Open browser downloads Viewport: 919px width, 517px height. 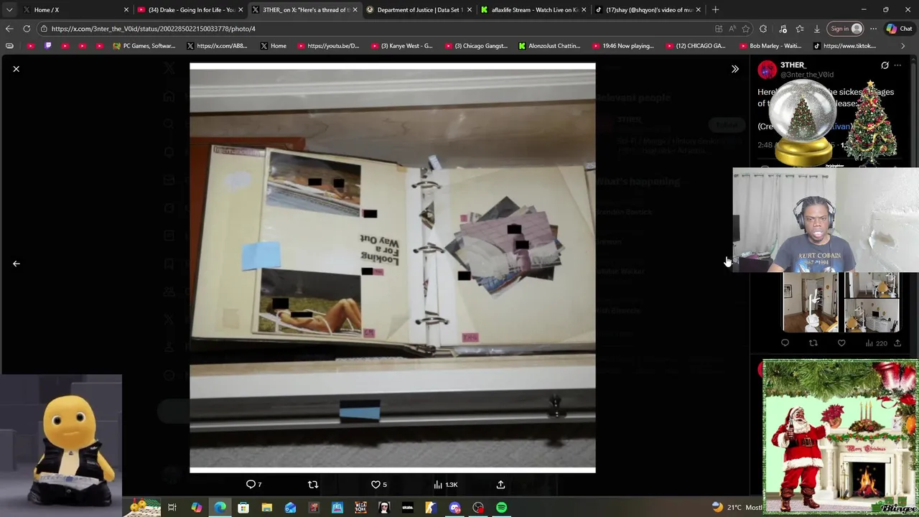coord(817,29)
